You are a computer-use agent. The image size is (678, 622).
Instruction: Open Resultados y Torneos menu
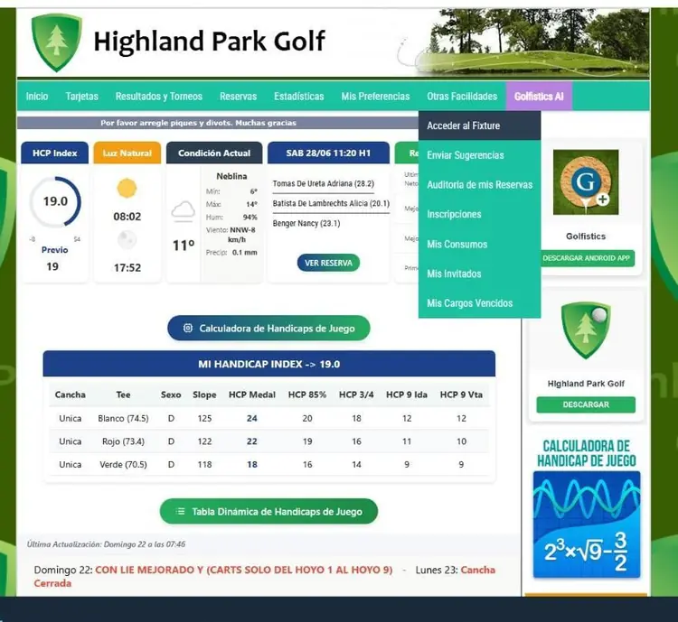(159, 97)
